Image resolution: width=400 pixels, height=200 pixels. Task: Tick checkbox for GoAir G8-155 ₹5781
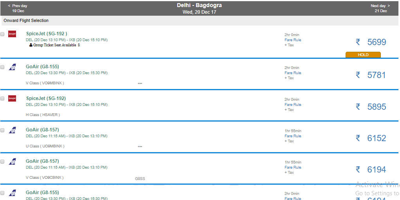tap(3, 67)
